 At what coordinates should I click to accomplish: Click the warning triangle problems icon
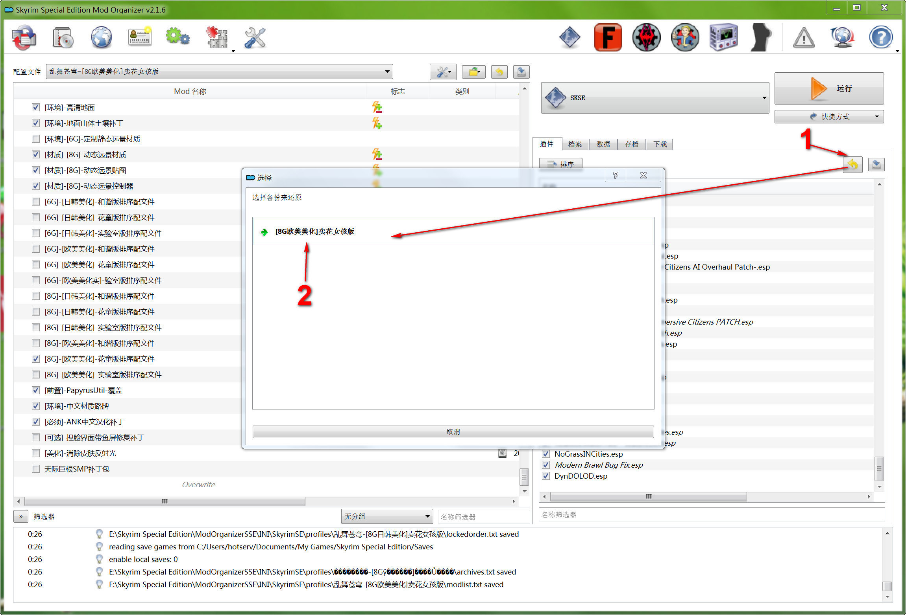[x=803, y=39]
